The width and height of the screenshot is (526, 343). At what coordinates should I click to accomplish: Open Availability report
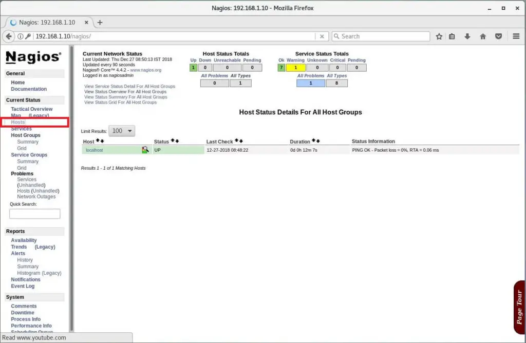(24, 240)
